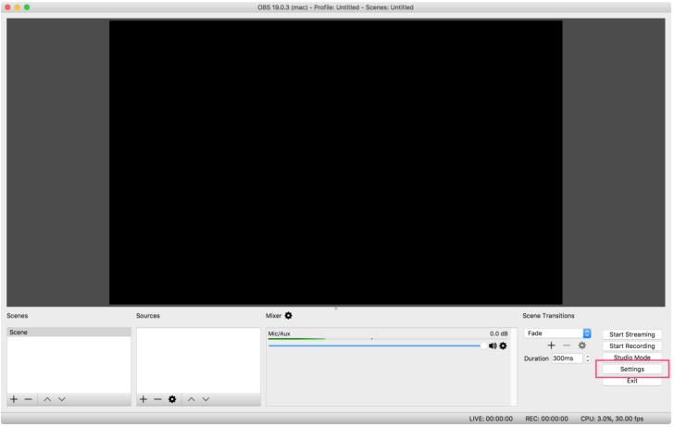
Task: Move scene up with arrow icon
Action: point(47,399)
